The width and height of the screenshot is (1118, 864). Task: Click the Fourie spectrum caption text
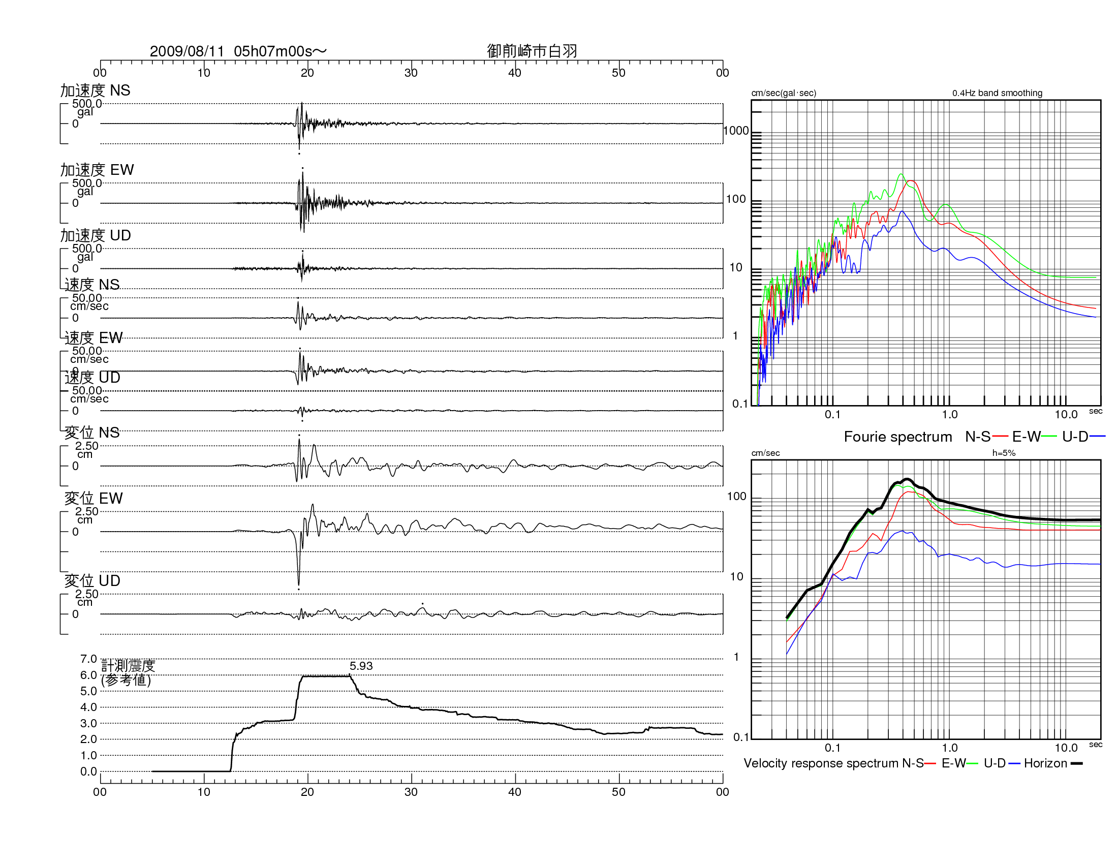898,437
